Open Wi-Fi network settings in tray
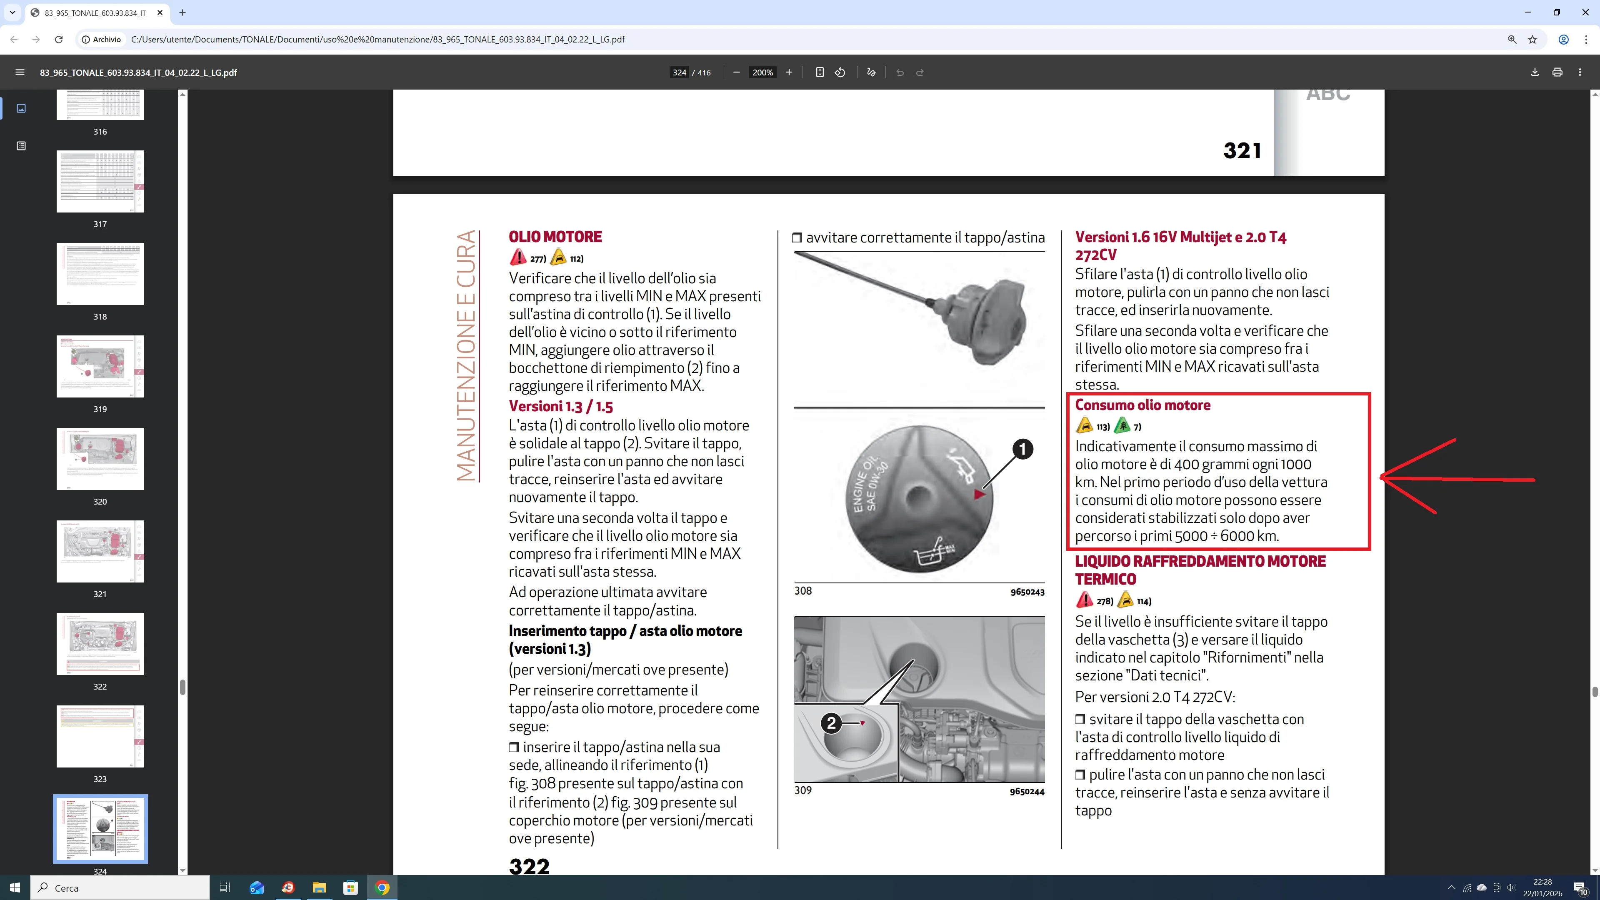 pyautogui.click(x=1467, y=887)
